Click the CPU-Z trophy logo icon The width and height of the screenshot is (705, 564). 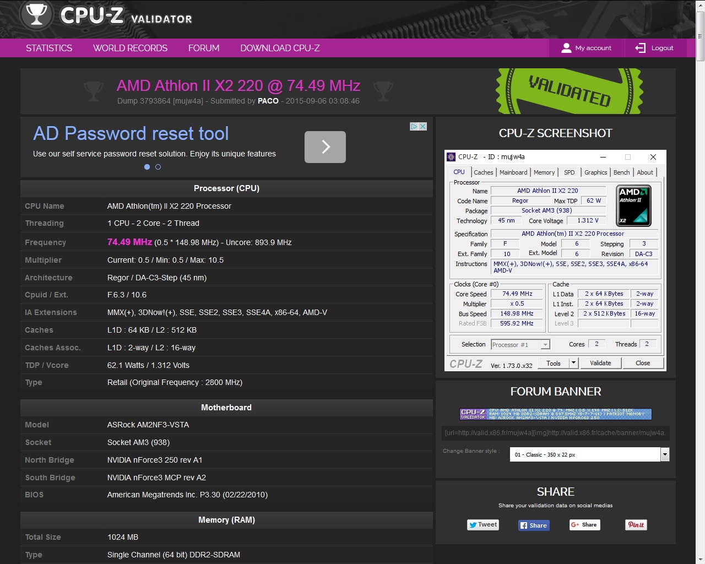click(x=36, y=14)
